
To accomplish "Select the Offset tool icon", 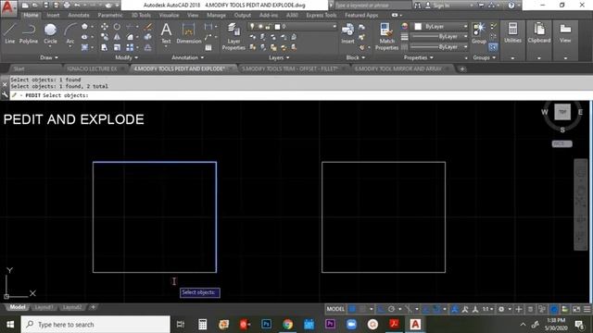I will click(x=148, y=47).
